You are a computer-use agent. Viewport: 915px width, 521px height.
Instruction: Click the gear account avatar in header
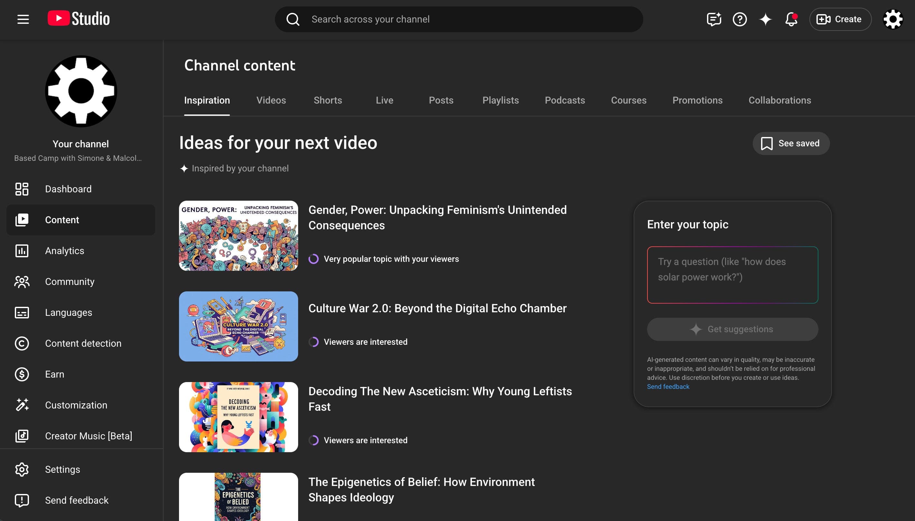[x=893, y=19]
